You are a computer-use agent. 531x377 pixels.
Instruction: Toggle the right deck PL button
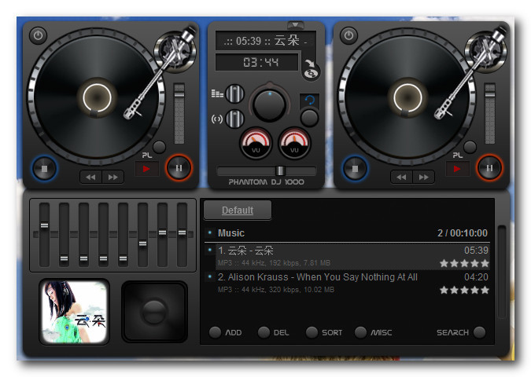(x=470, y=147)
